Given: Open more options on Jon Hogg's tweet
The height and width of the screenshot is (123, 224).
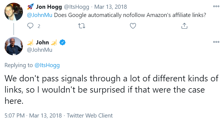Looking at the screenshot, I should [216, 6].
